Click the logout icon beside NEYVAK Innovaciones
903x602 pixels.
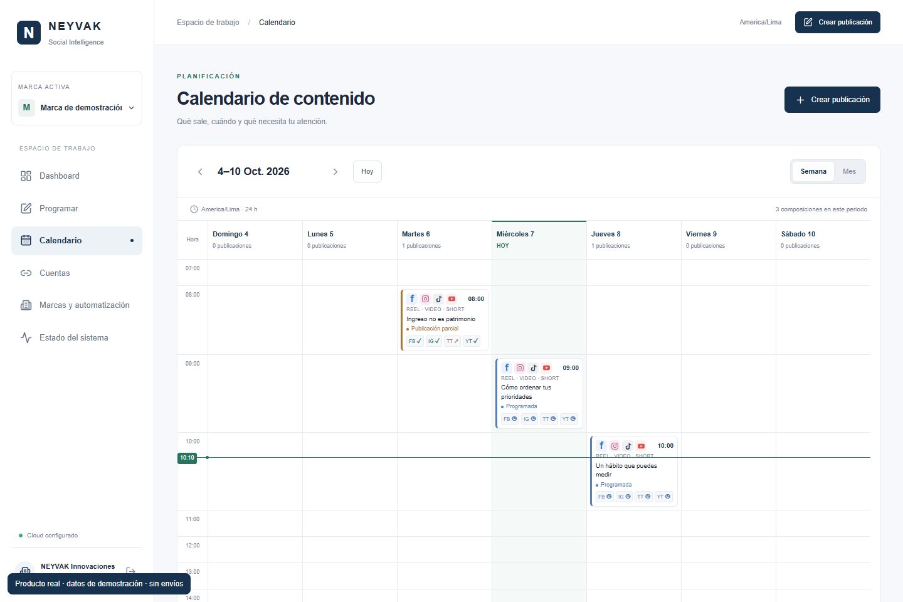coord(131,571)
